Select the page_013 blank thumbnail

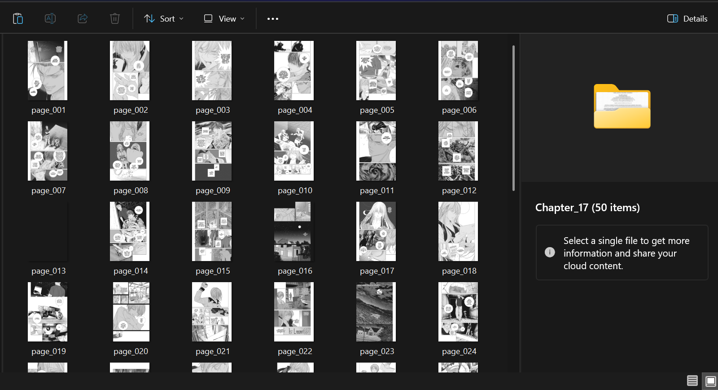click(x=48, y=231)
